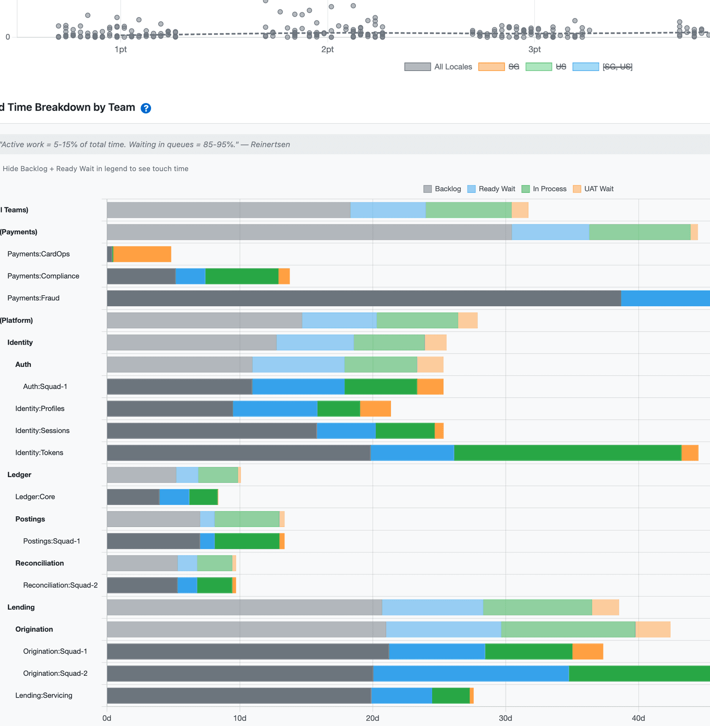Collapse the Reconciliation team group
The height and width of the screenshot is (726, 710).
[x=40, y=563]
